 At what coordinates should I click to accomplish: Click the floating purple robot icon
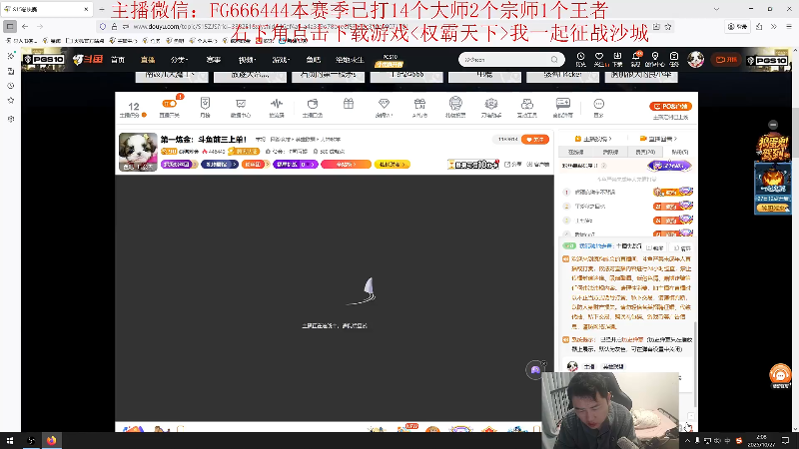pyautogui.click(x=535, y=370)
